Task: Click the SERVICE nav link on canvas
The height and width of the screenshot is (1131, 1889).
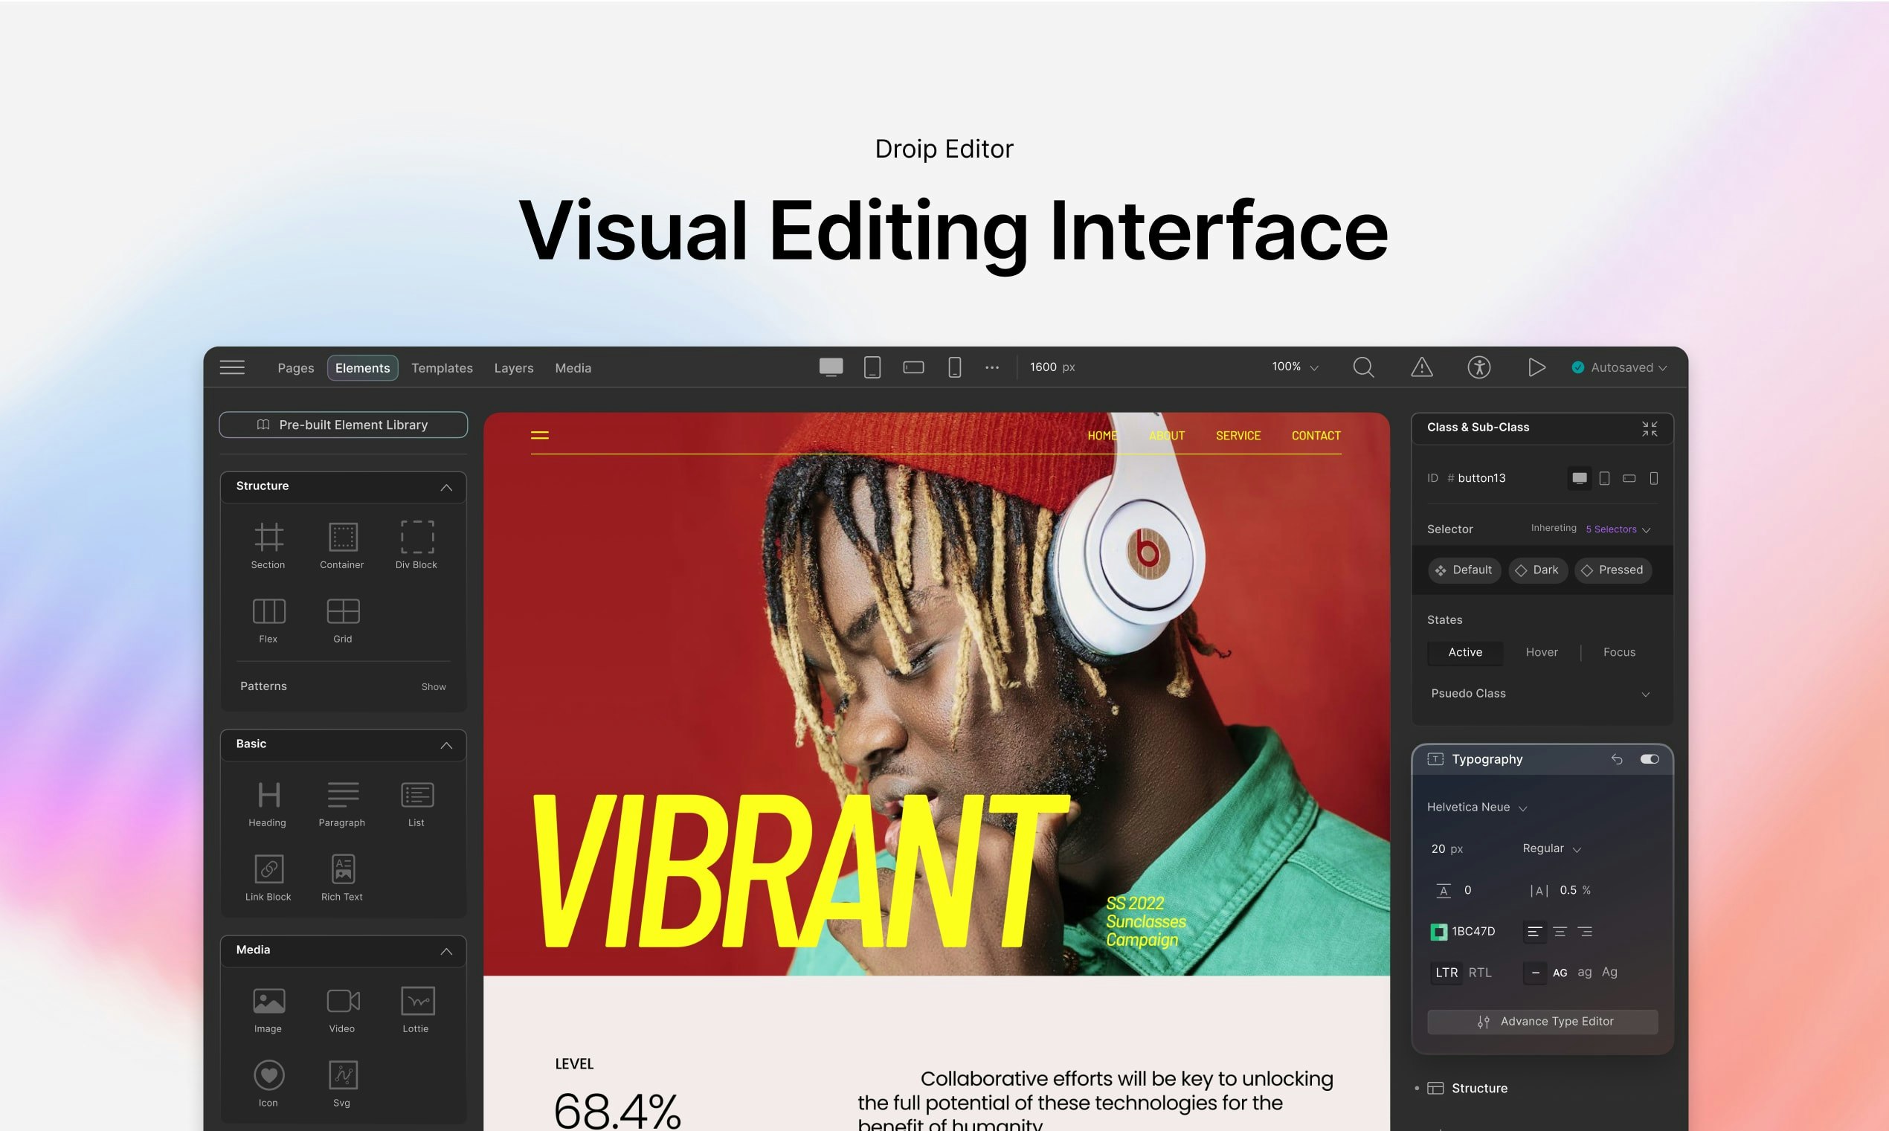Action: [x=1238, y=435]
